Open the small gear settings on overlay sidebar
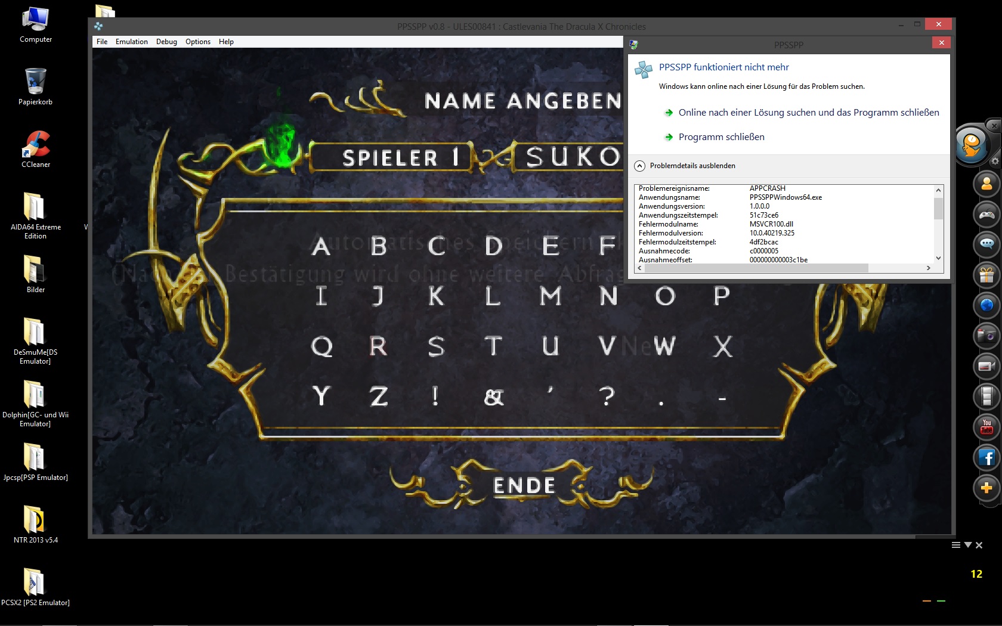Screen dimensions: 1002x626 point(994,161)
